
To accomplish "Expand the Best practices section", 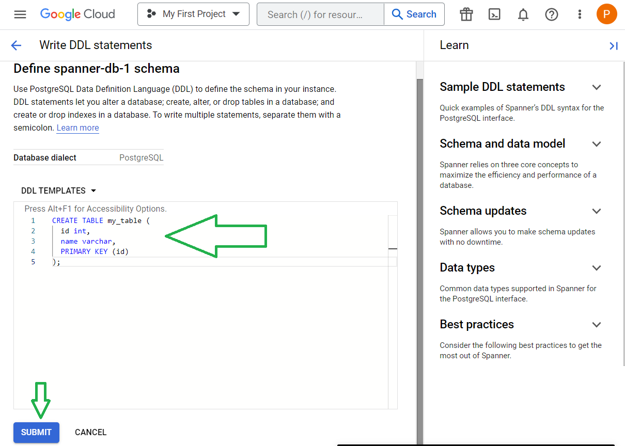I will click(597, 325).
